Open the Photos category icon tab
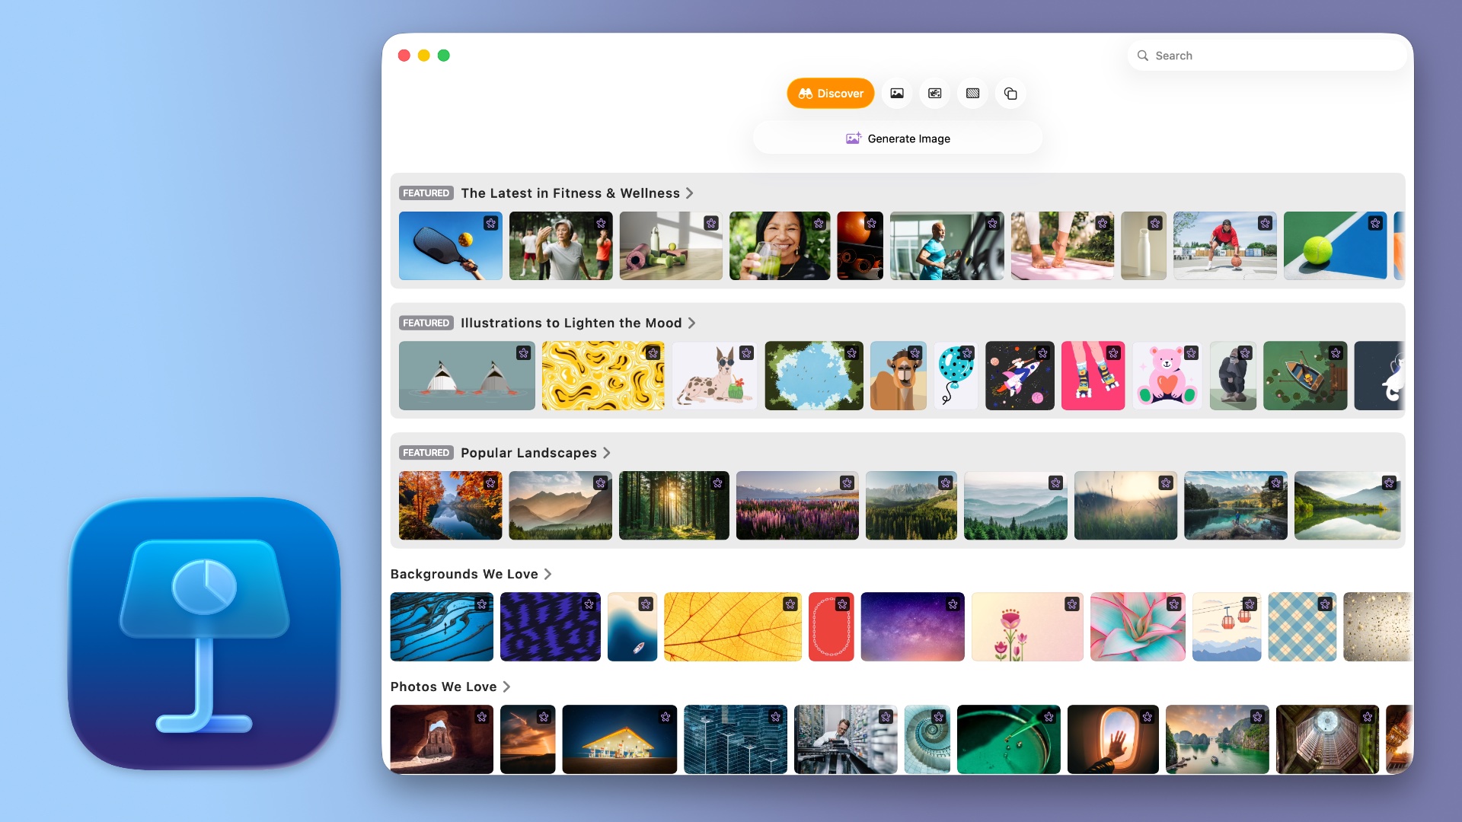Screen dimensions: 1462x822 pyautogui.click(x=897, y=94)
